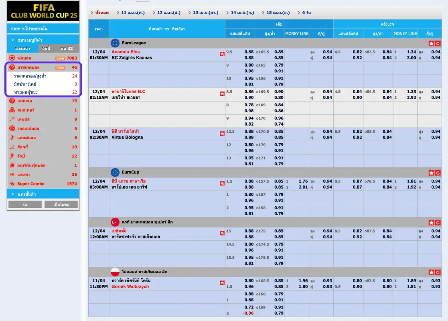Click the เป็นโมฆะ void bets button
Image resolution: width=448 pixels, height=321 pixels.
point(61,205)
